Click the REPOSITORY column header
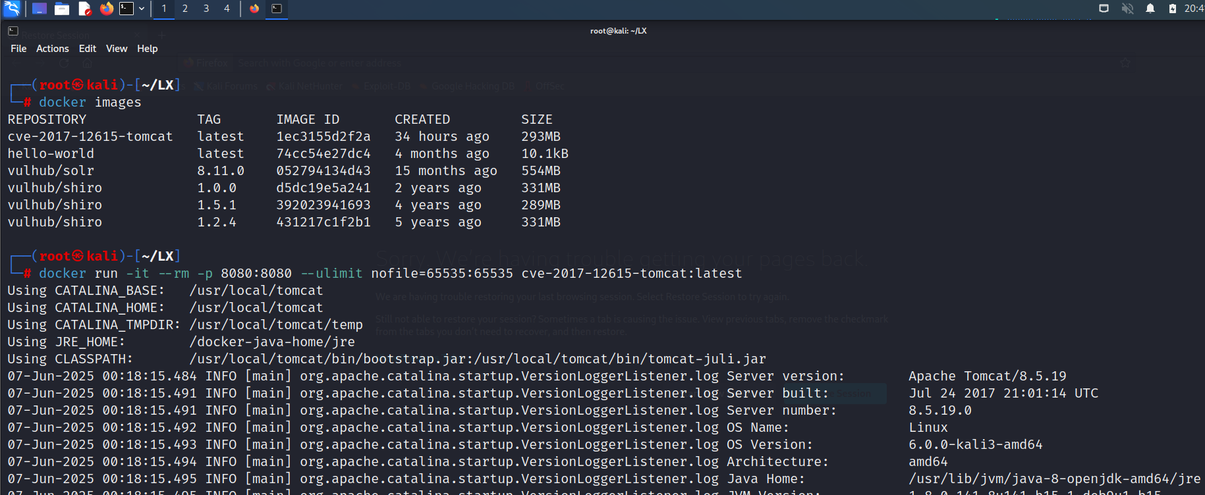The width and height of the screenshot is (1205, 495). click(x=47, y=119)
